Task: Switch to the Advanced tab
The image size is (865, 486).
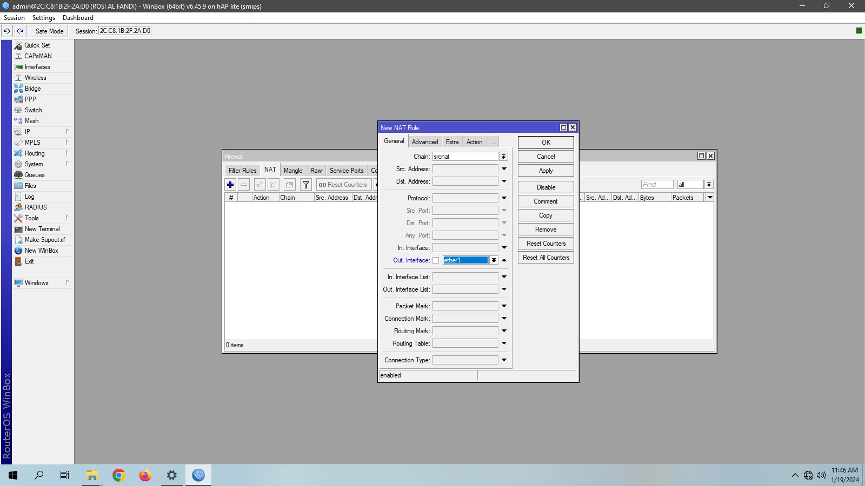Action: click(425, 142)
